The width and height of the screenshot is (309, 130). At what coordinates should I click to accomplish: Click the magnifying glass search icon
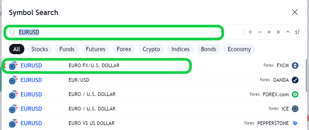12,32
